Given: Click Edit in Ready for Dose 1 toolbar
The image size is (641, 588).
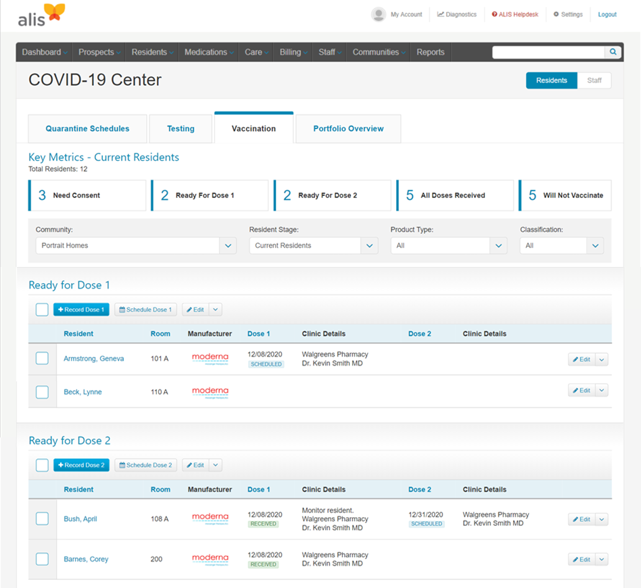Looking at the screenshot, I should click(195, 310).
